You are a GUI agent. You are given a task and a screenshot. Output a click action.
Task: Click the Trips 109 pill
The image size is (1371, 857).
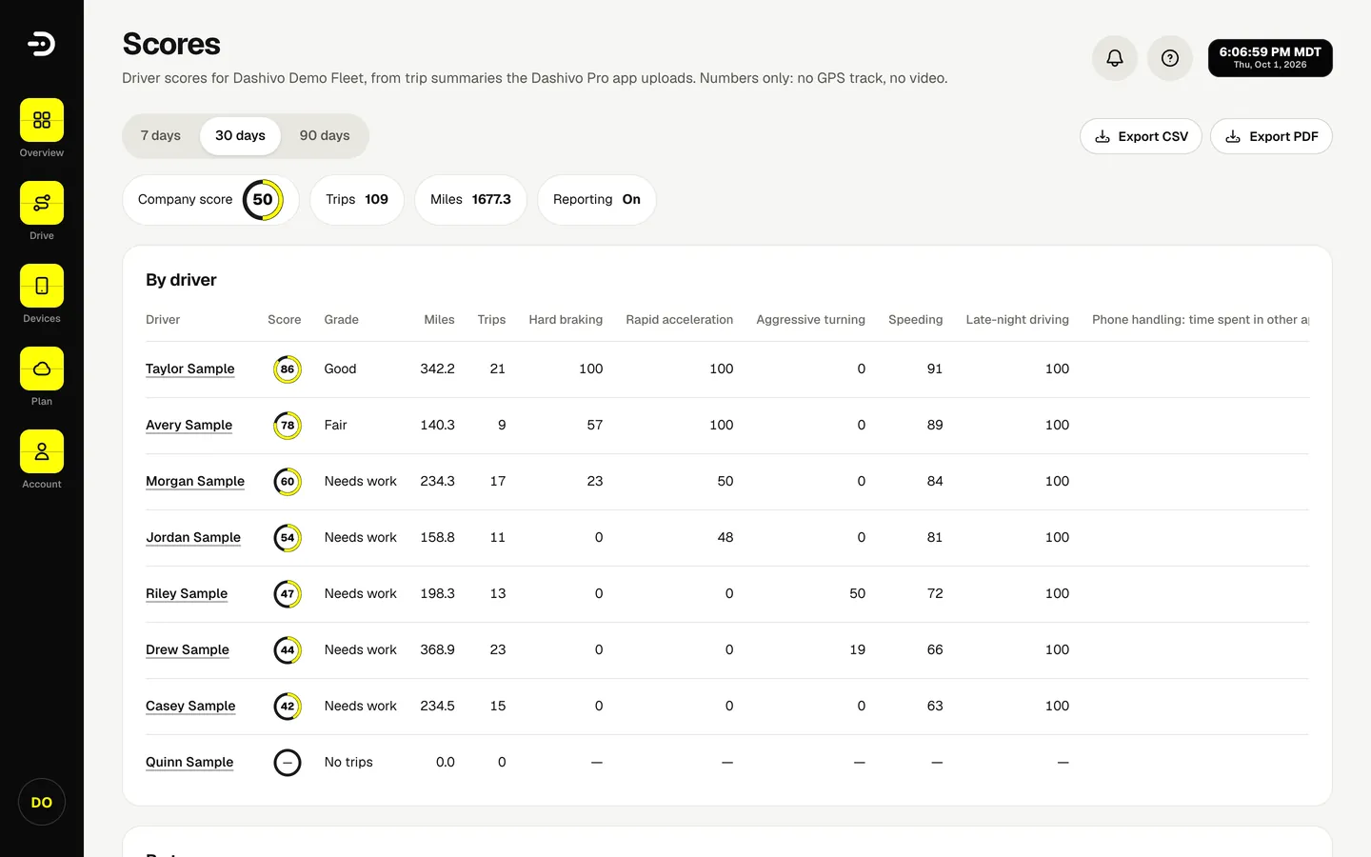point(357,200)
